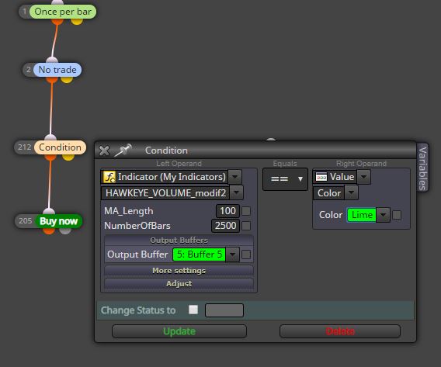Click the MA_Length value field 100

tap(227, 211)
